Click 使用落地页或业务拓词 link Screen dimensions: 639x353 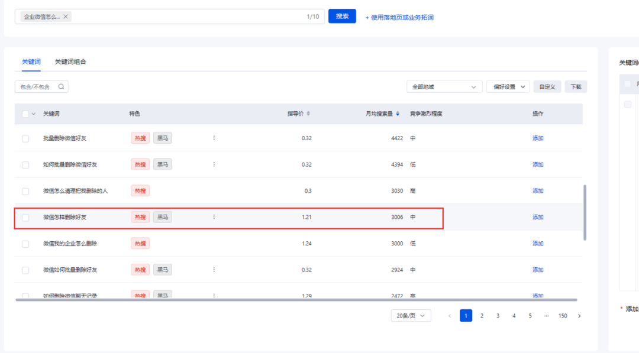(399, 18)
